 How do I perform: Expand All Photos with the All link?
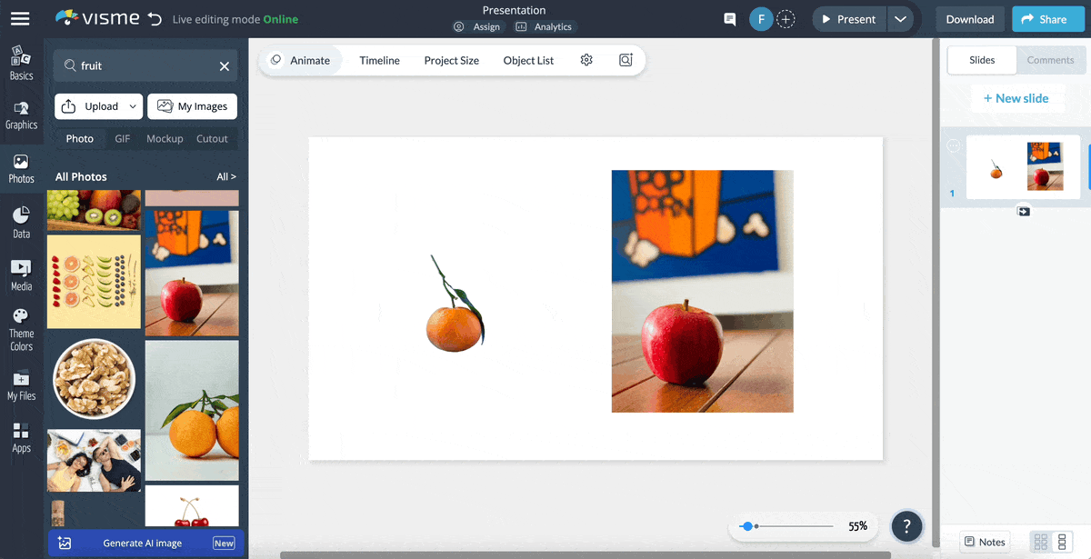click(225, 175)
